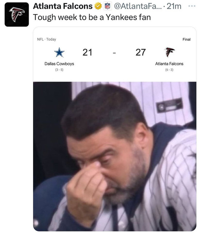Click the Falcons (6 - 3) record
This screenshot has width=201, height=233.
[169, 70]
